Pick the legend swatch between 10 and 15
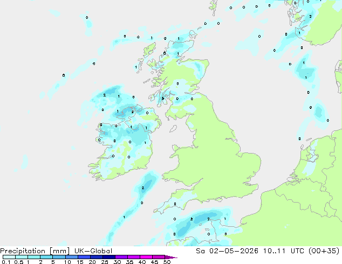The width and height of the screenshot is (342, 264). tap(71, 257)
